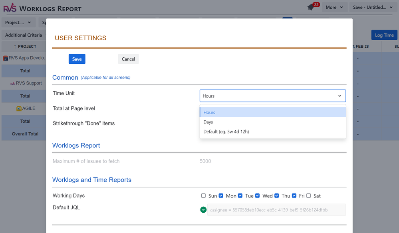The height and width of the screenshot is (233, 399).
Task: Click the Worklogs Report section heading
Action: [76, 145]
